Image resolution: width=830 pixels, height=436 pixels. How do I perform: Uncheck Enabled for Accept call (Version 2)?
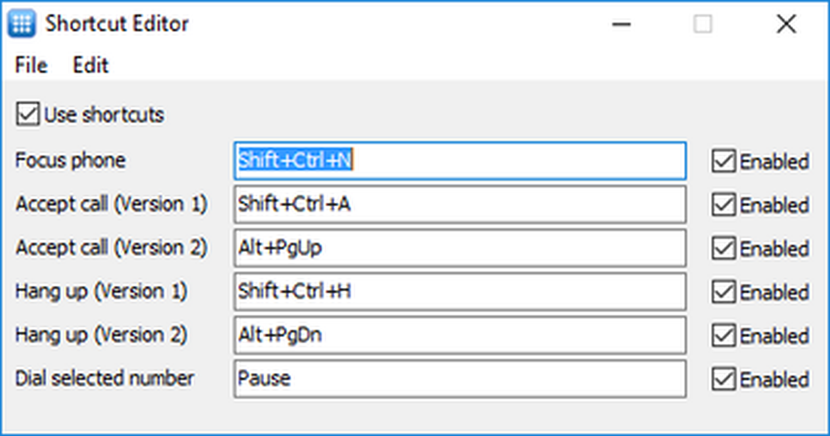click(724, 248)
